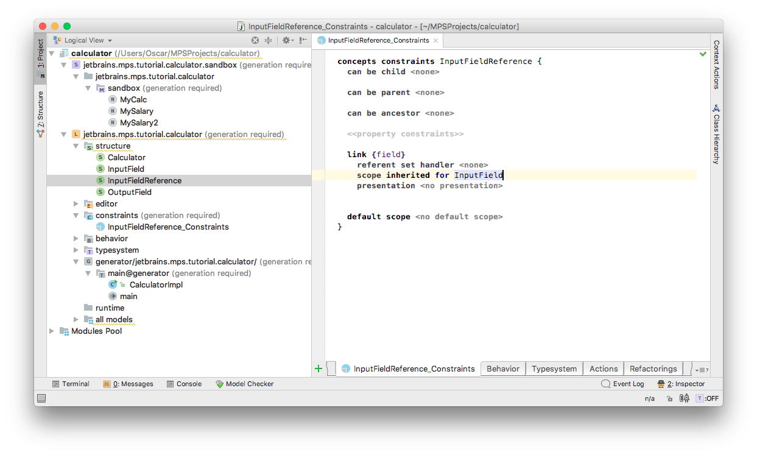This screenshot has width=757, height=455.
Task: Open the Inspector tool window
Action: coord(681,384)
